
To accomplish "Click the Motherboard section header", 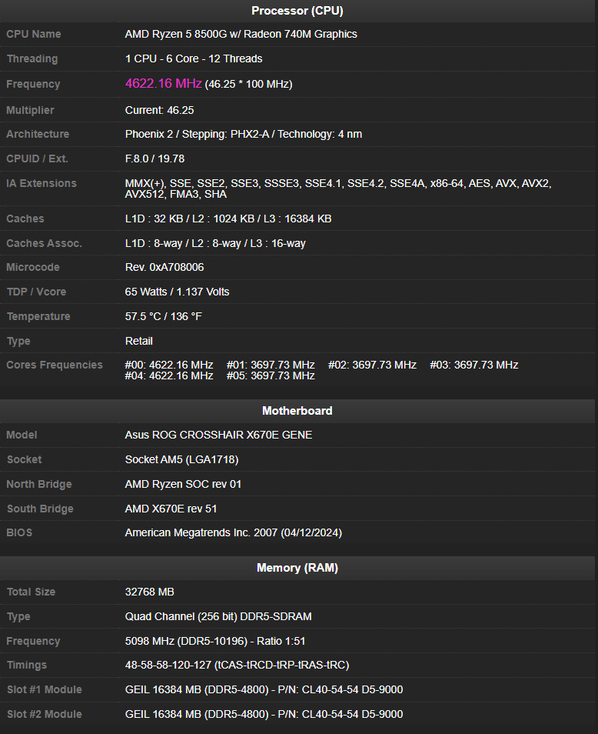I will point(297,411).
